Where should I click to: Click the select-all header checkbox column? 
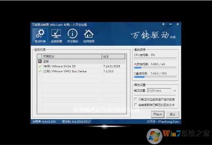coord(39,57)
